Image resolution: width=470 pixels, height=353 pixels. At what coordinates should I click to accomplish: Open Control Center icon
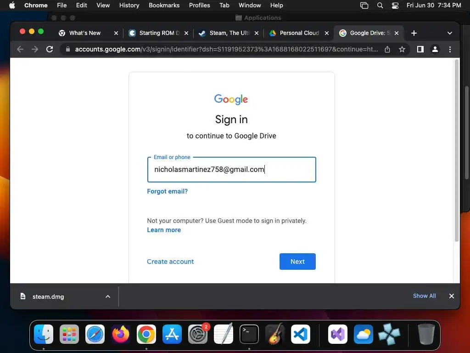[x=395, y=6]
